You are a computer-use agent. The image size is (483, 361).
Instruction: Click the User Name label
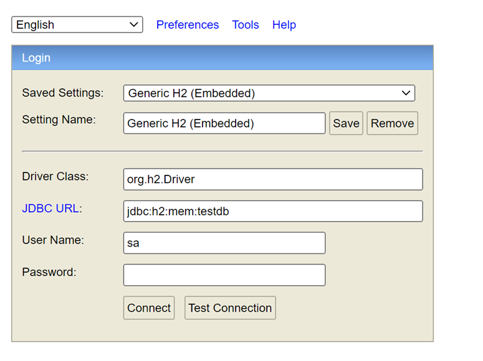click(53, 240)
